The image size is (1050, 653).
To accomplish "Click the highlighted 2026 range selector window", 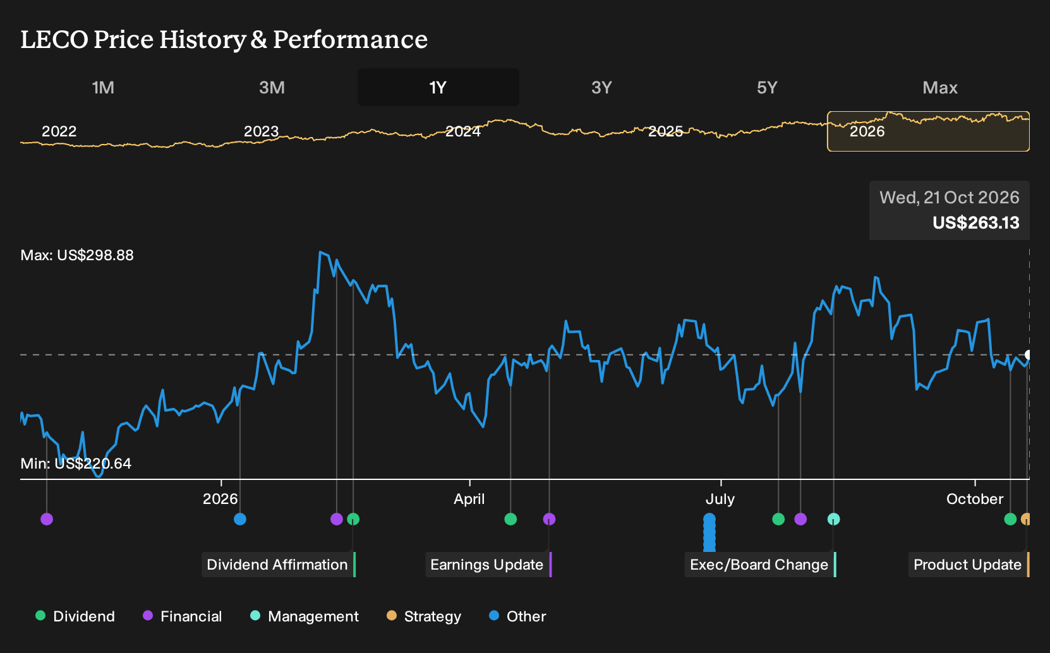I will 928,131.
